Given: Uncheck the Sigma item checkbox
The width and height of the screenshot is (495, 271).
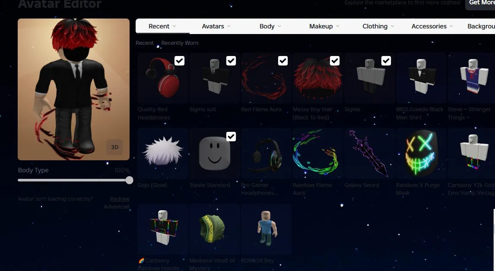Looking at the screenshot, I should (386, 61).
